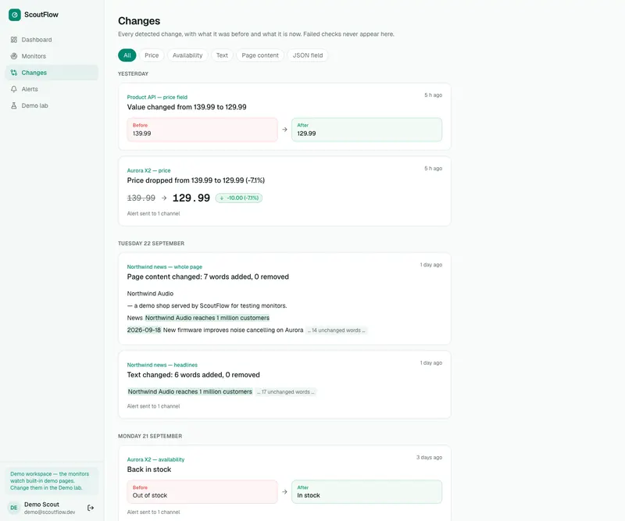Image resolution: width=625 pixels, height=521 pixels.
Task: Click the Demo Scout account name
Action: click(x=41, y=505)
